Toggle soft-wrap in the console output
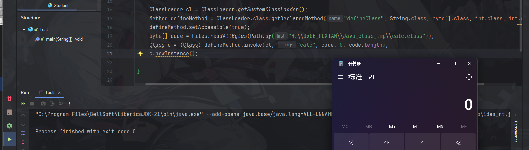 pyautogui.click(x=23, y=133)
